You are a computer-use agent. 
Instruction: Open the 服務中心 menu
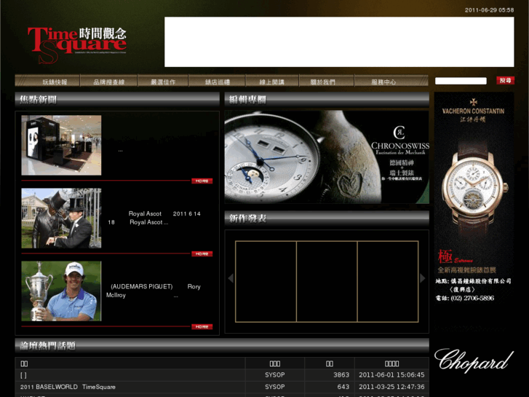(x=384, y=81)
